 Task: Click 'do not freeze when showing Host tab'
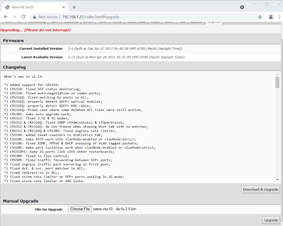(76, 126)
